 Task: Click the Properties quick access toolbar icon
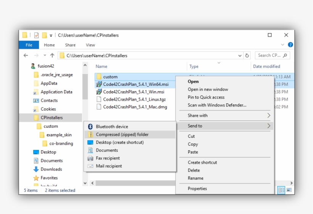(36, 35)
